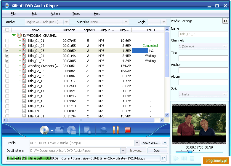
Task: Click the round blue start ripping icon
Action: click(x=104, y=130)
